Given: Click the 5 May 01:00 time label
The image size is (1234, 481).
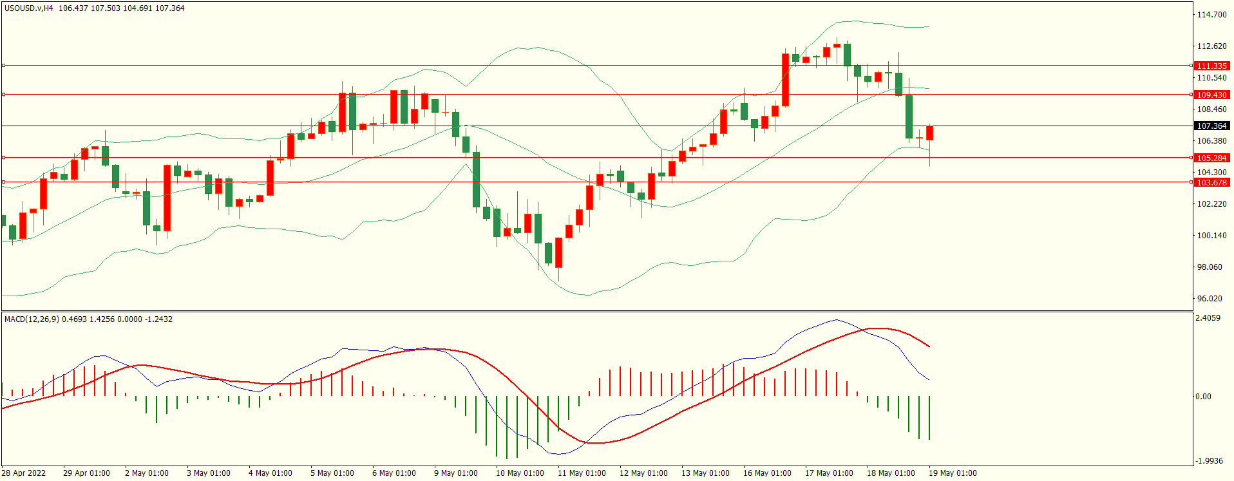Looking at the screenshot, I should tap(332, 473).
